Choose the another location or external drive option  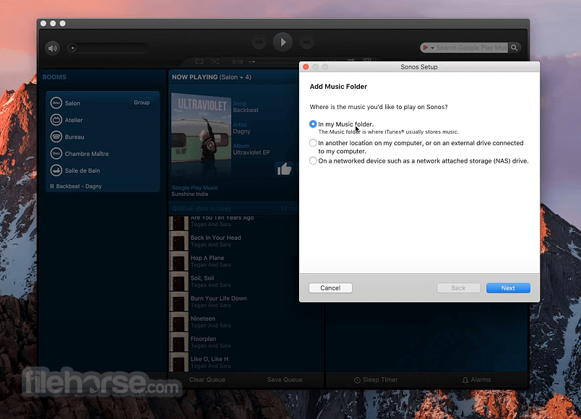pos(313,142)
